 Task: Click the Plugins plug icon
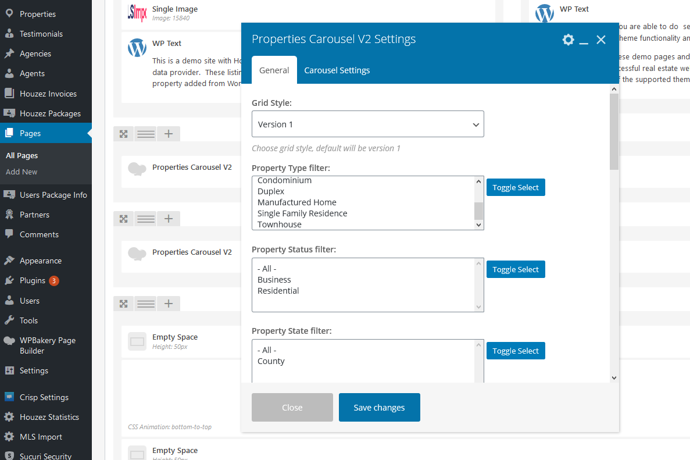click(x=9, y=280)
